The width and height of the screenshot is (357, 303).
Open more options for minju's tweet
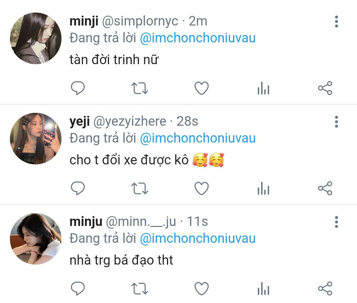336,222
